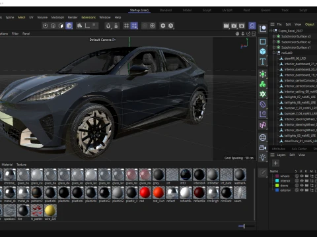Click the highlighted Redshift render view icon
Screen dimensions: 317x237
pos(252,26)
